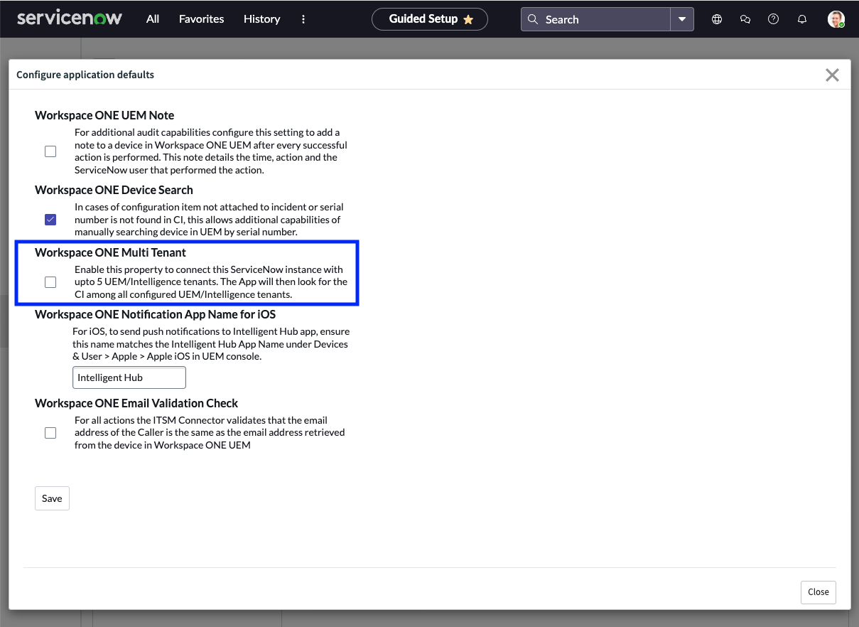This screenshot has width=859, height=627.
Task: Save the application defaults
Action: click(x=52, y=498)
